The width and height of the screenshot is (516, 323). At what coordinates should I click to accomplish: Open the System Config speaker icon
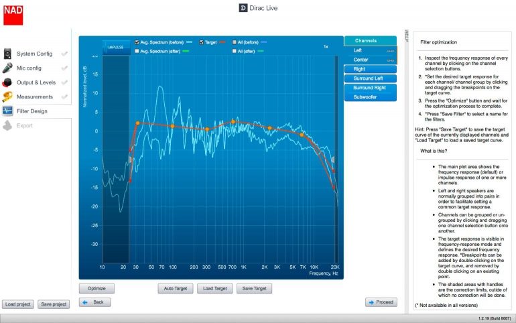click(x=8, y=54)
